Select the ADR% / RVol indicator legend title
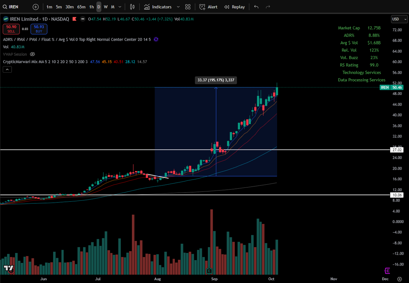 tap(77, 40)
